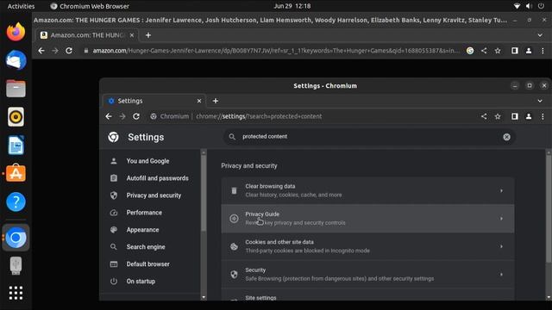Go forward in the Settings window
552x310 pixels.
(122, 116)
